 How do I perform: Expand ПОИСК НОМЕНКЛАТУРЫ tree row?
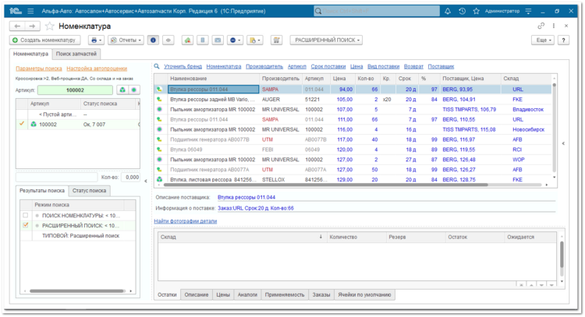point(37,215)
